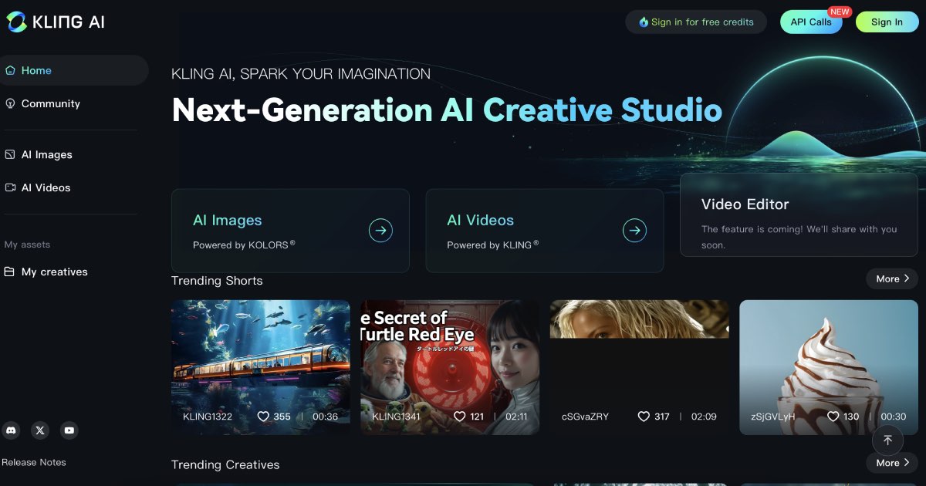Image resolution: width=926 pixels, height=486 pixels.
Task: Like the KLING1341 video heart icon
Action: [460, 417]
